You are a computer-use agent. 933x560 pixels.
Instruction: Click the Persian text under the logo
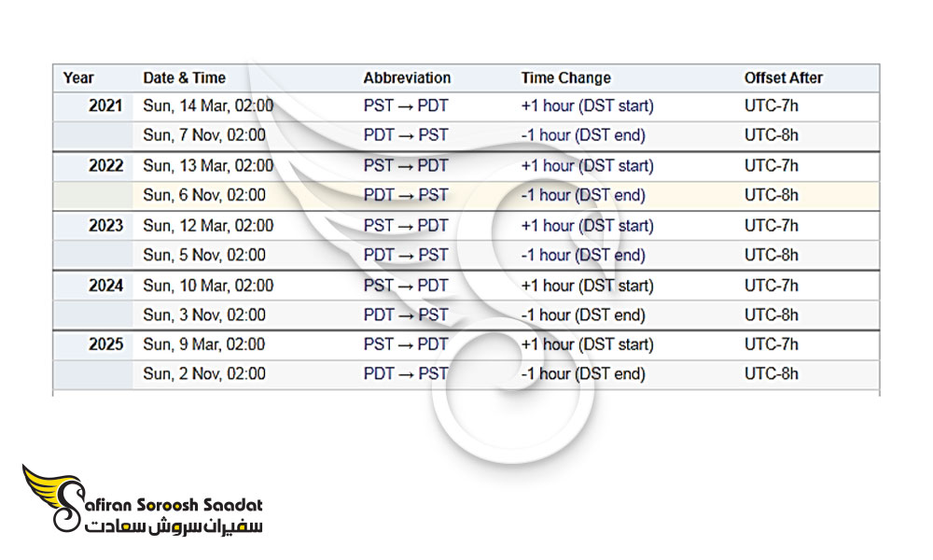[x=174, y=525]
